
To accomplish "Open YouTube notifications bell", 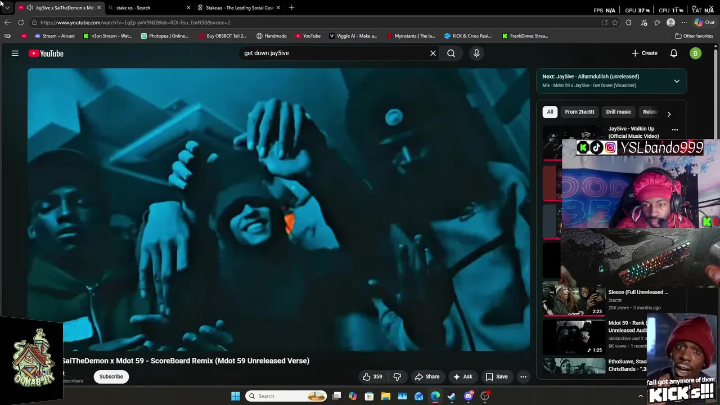I will [x=674, y=53].
